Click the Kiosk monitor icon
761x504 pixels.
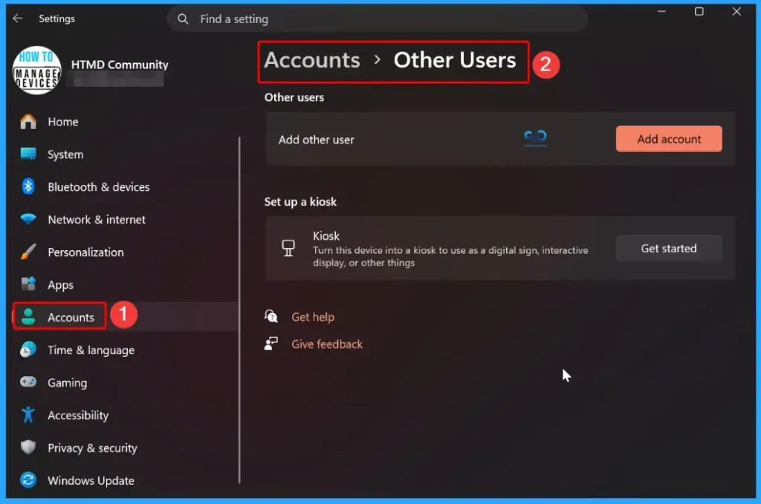(x=288, y=248)
